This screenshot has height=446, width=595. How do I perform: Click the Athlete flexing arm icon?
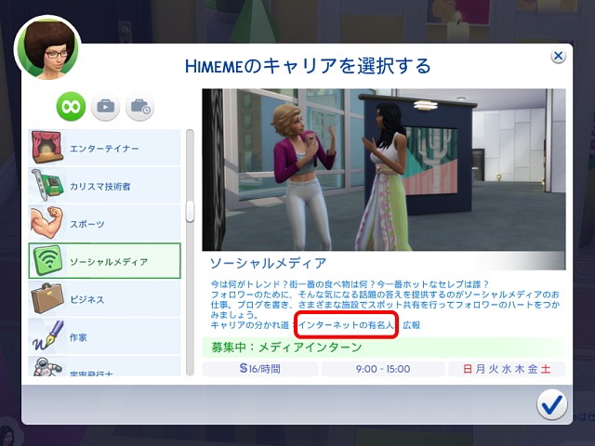pyautogui.click(x=46, y=223)
